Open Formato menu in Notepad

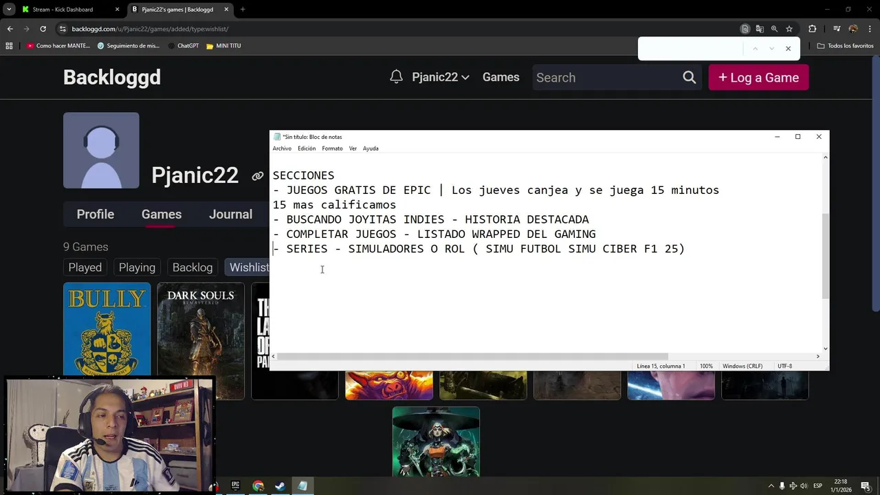(x=332, y=148)
